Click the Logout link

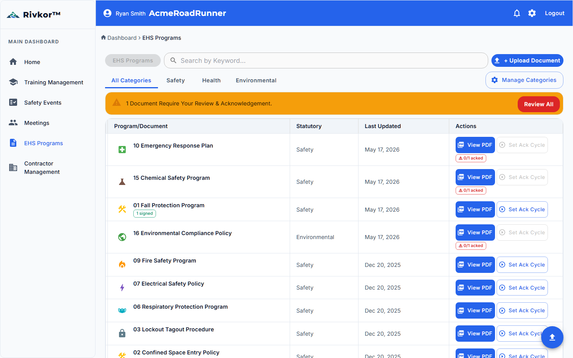[555, 13]
